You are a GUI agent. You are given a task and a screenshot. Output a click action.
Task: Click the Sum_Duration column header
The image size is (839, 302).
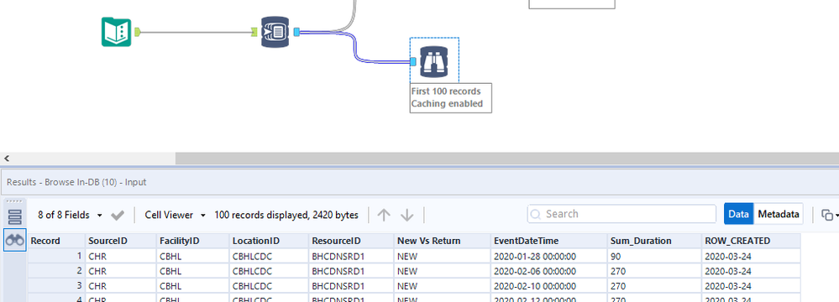click(654, 241)
